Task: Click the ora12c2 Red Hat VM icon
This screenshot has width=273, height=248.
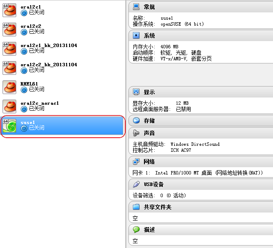Action: tap(9, 30)
